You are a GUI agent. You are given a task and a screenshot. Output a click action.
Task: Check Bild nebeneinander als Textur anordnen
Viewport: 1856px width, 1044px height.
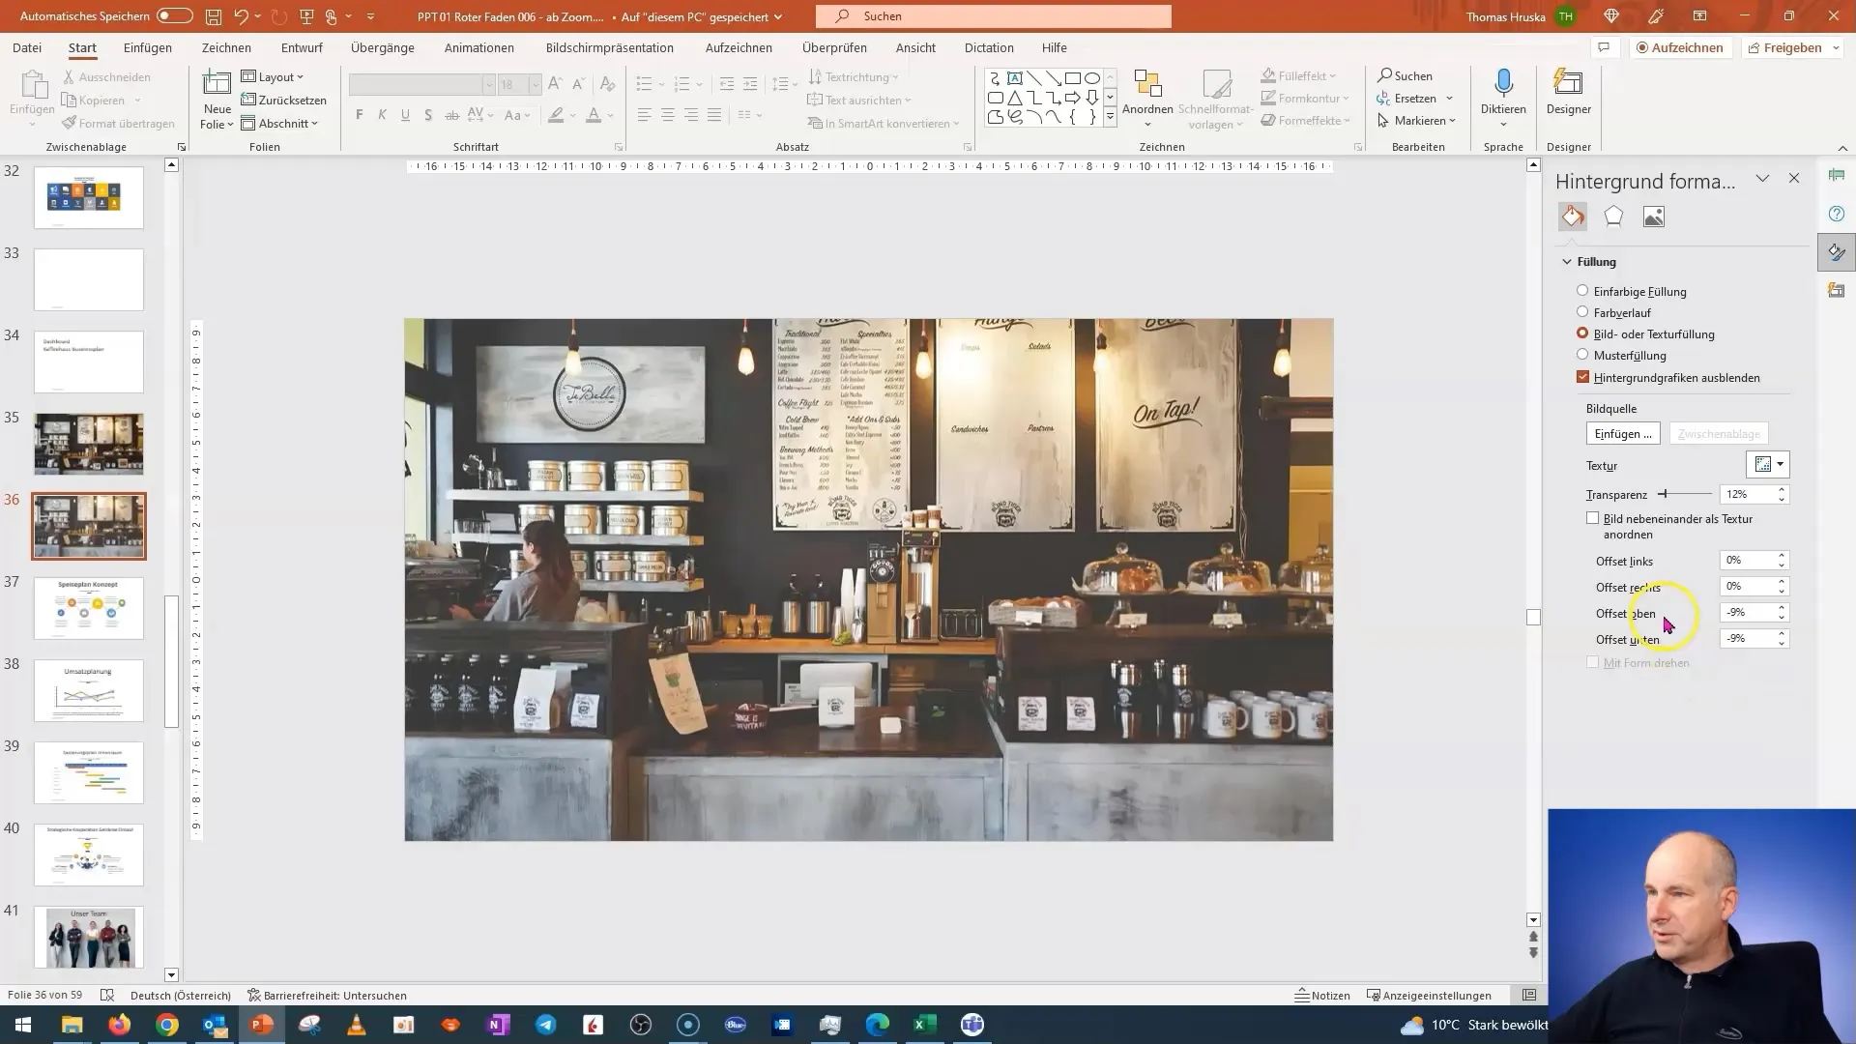(x=1592, y=519)
